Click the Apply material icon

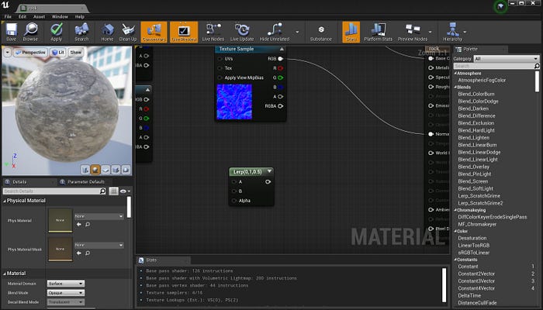coord(56,31)
